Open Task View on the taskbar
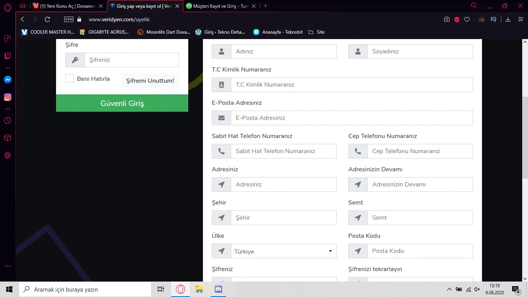The image size is (528, 297). pyautogui.click(x=161, y=289)
